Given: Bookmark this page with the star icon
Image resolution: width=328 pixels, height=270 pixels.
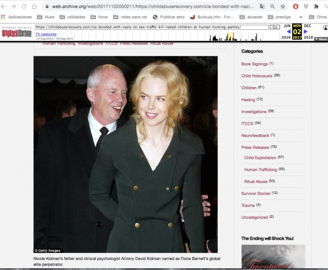Looking at the screenshot, I should point(283,6).
